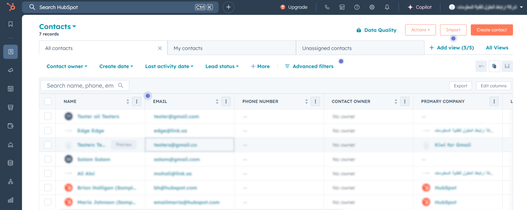The height and width of the screenshot is (210, 527).
Task: Click the save view floppy icon
Action: point(507,66)
